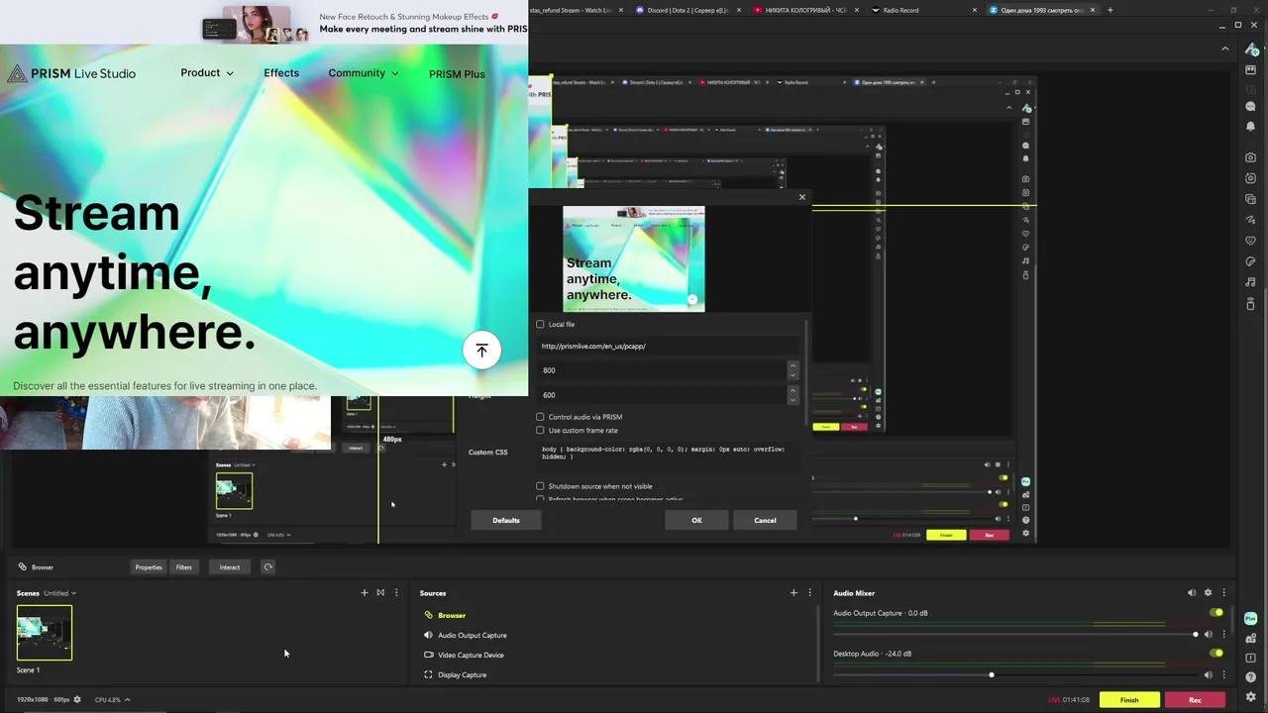Image resolution: width=1268 pixels, height=713 pixels.
Task: Select Scene 1 thumbnail
Action: pos(45,633)
